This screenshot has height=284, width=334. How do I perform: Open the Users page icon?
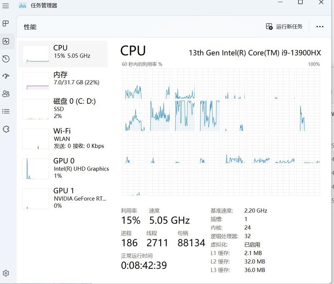pos(5,93)
